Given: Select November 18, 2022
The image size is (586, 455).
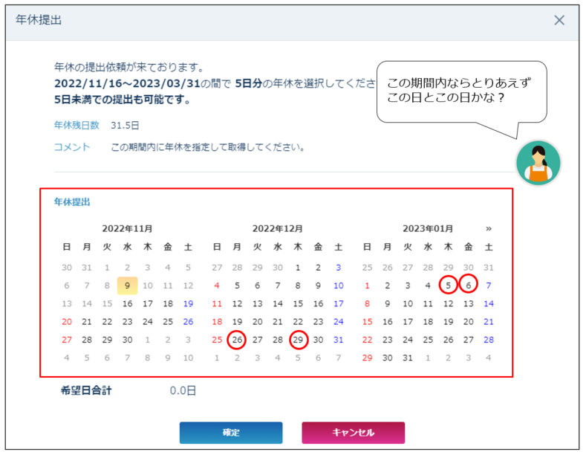Looking at the screenshot, I should 168,304.
